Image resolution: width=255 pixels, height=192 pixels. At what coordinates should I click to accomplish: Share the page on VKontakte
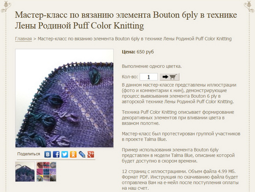[47, 154]
